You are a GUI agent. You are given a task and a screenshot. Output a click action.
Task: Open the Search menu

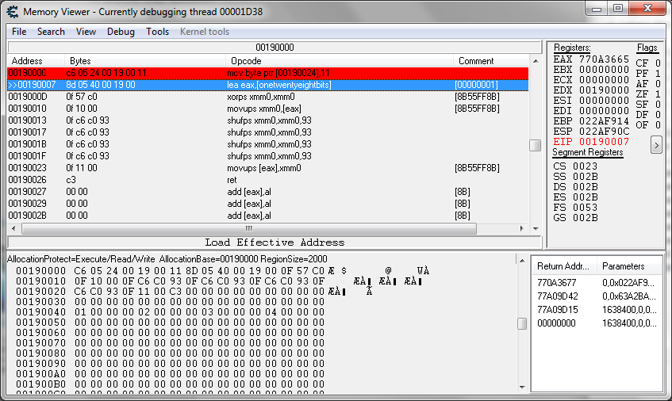51,32
